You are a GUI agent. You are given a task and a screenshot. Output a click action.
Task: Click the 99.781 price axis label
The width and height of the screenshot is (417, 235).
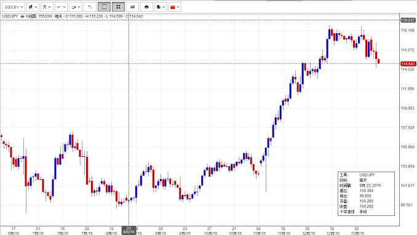[x=407, y=205]
